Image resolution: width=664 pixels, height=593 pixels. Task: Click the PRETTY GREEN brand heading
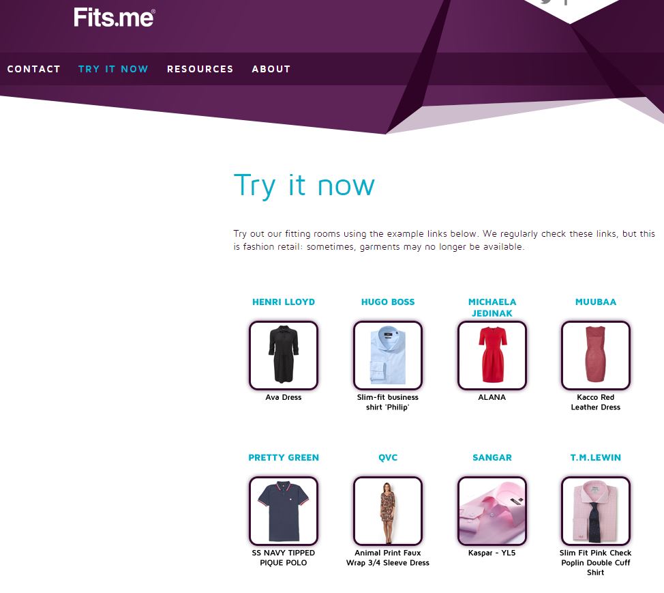[x=284, y=457]
